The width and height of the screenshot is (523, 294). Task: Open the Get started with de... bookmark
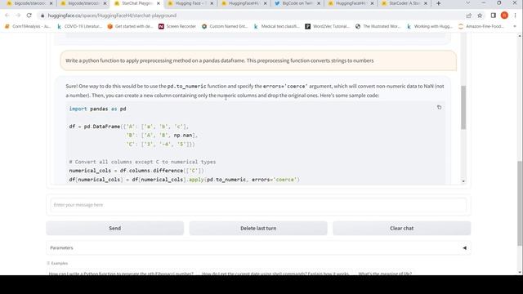[130, 26]
